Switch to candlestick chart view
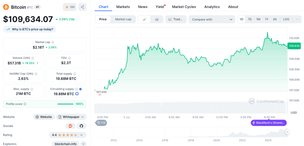Viewport: 304px width, 146px height. (157, 19)
